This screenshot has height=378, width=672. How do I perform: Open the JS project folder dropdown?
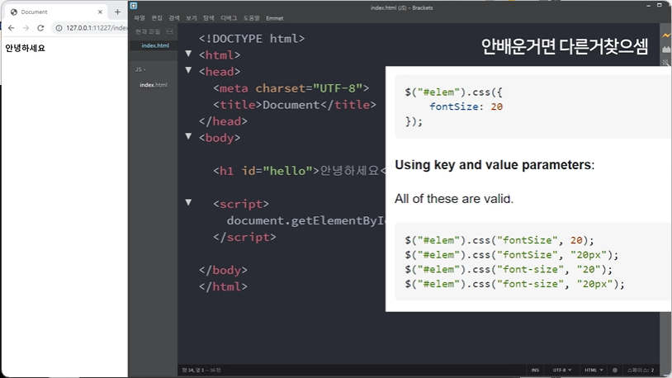(140, 69)
